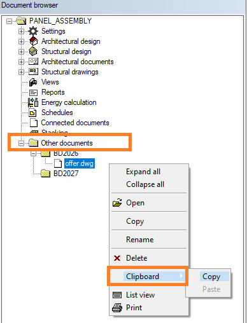Click the BD2027 folder icon
This screenshot has height=323, width=247.
(x=45, y=174)
